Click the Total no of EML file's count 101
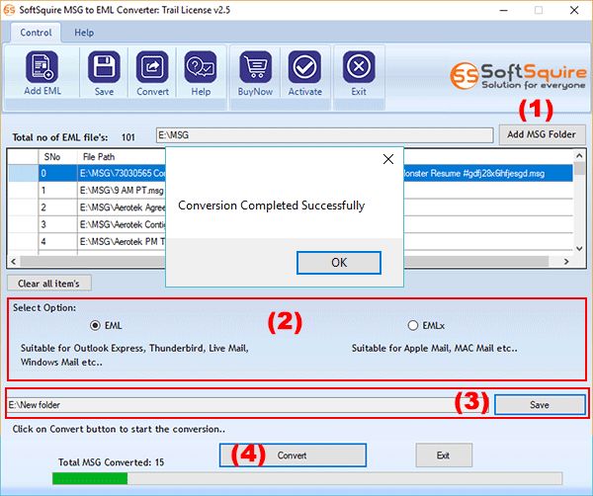593x496 pixels. tap(128, 137)
